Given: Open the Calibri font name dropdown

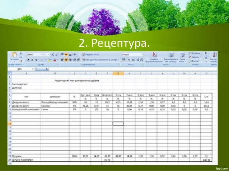Looking at the screenshot, I should [x=42, y=55].
